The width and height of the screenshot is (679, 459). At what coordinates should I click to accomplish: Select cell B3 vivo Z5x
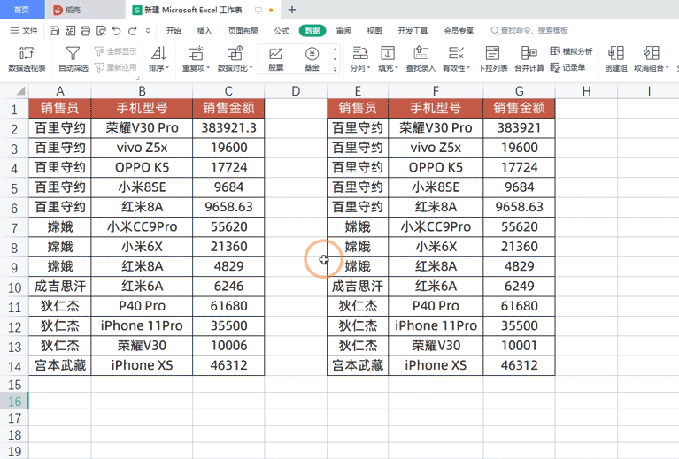click(142, 148)
